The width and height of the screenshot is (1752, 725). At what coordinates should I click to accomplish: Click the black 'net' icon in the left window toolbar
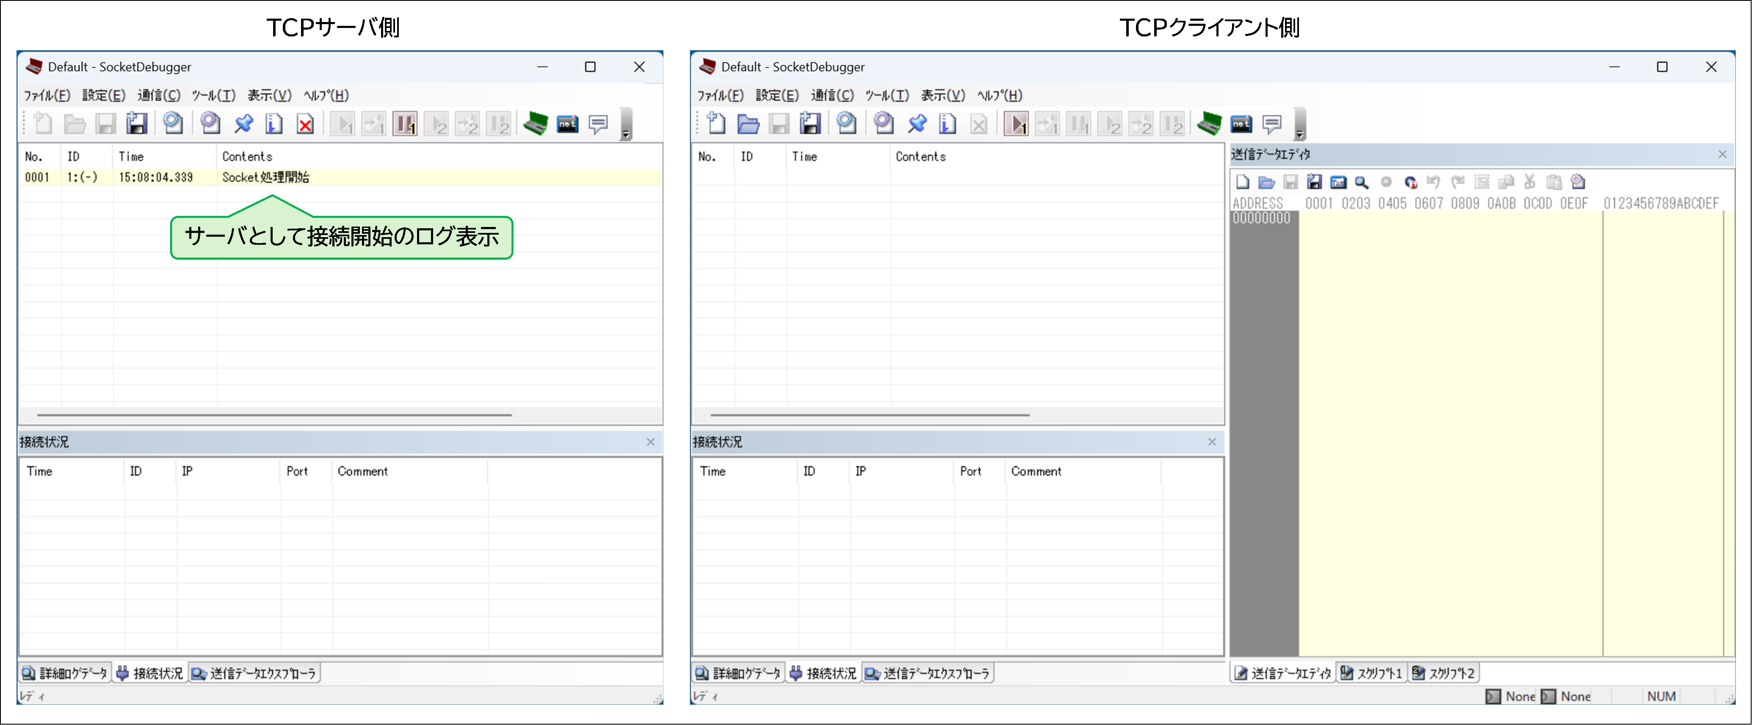(x=567, y=125)
